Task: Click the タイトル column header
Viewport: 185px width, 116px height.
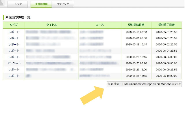Action: 51,25
